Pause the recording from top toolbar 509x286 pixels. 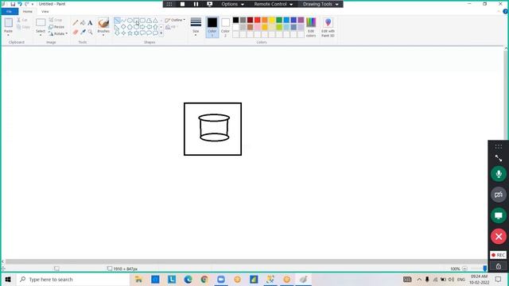pos(196,4)
